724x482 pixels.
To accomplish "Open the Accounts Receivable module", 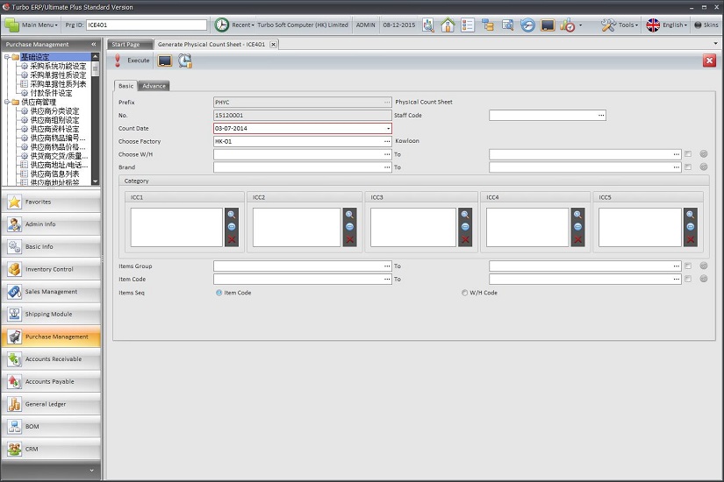I will 51,359.
